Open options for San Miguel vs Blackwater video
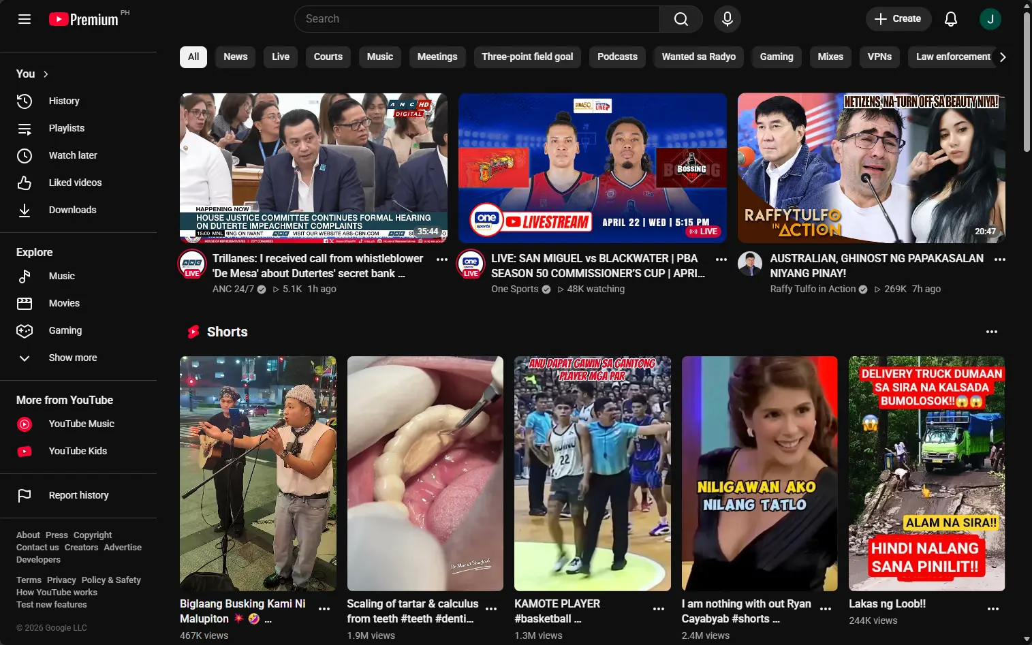 tap(721, 259)
